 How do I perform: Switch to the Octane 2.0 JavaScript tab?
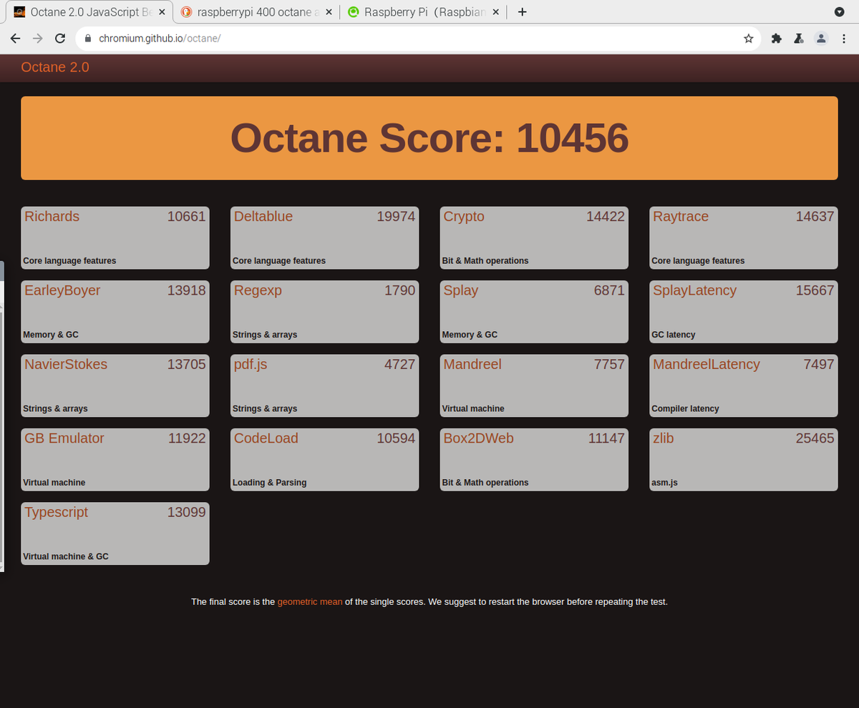click(x=89, y=12)
